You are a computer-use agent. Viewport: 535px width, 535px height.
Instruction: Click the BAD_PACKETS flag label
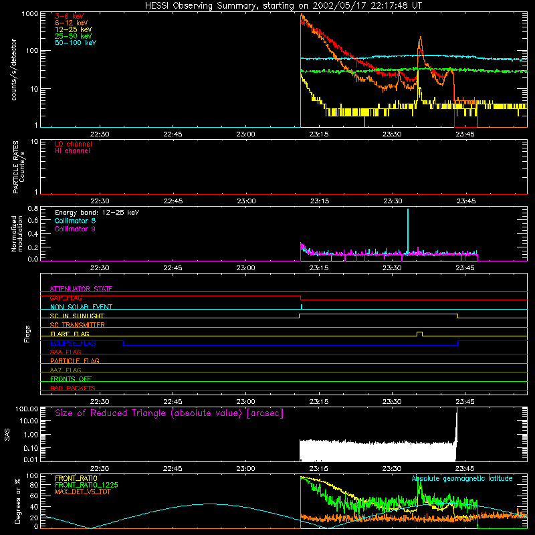coord(73,388)
